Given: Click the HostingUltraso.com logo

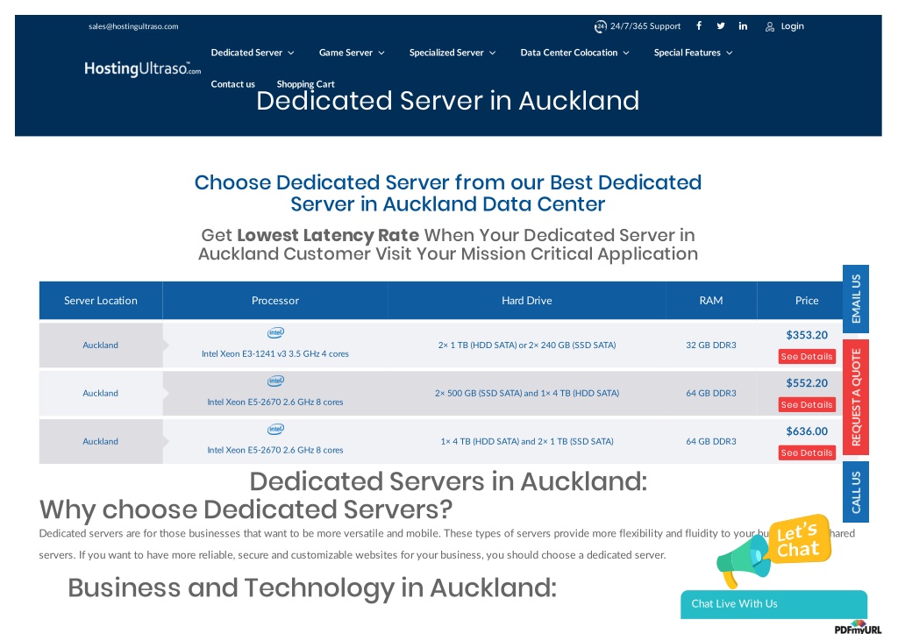Looking at the screenshot, I should click(143, 68).
